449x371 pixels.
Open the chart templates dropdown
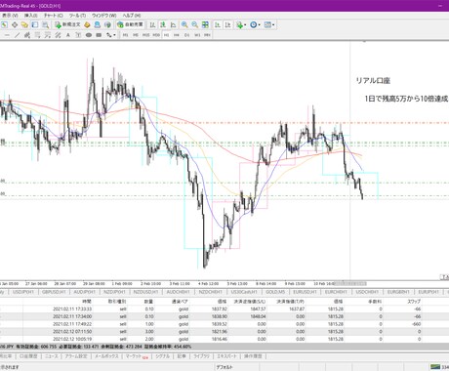(x=269, y=24)
